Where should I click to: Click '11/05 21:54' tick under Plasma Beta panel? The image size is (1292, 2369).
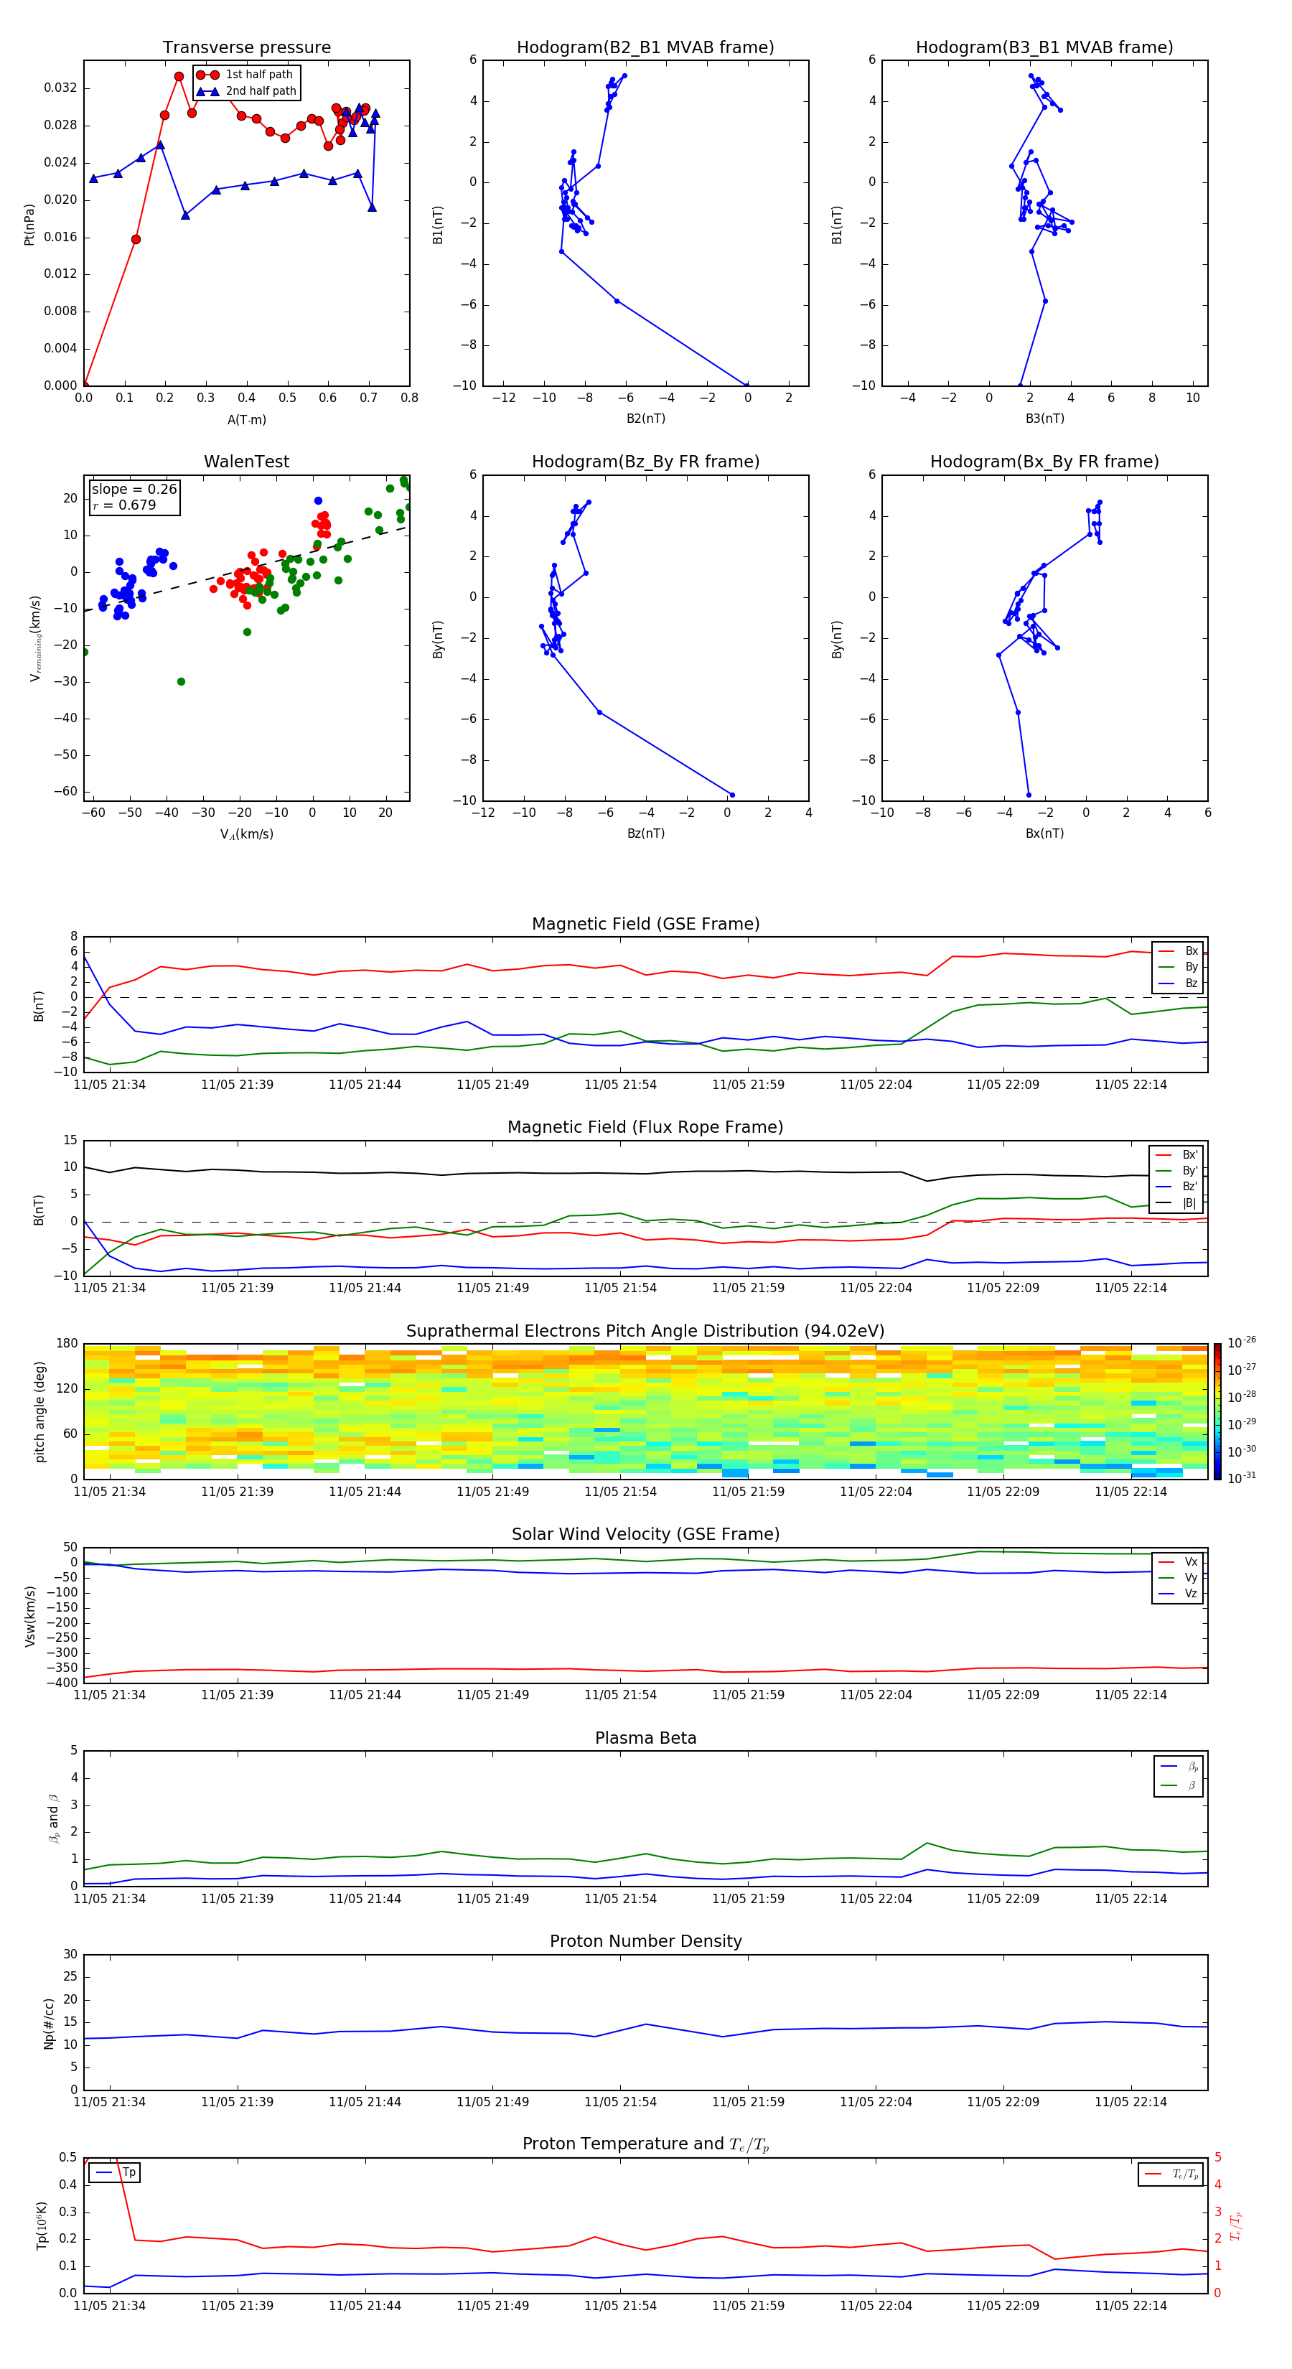coord(619,1898)
